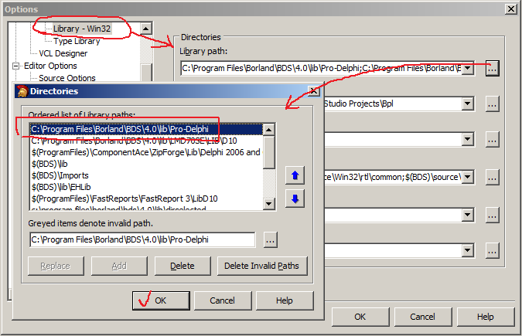Open browse button next to third Directories field
Image resolution: width=522 pixels, height=336 pixels.
coord(492,140)
